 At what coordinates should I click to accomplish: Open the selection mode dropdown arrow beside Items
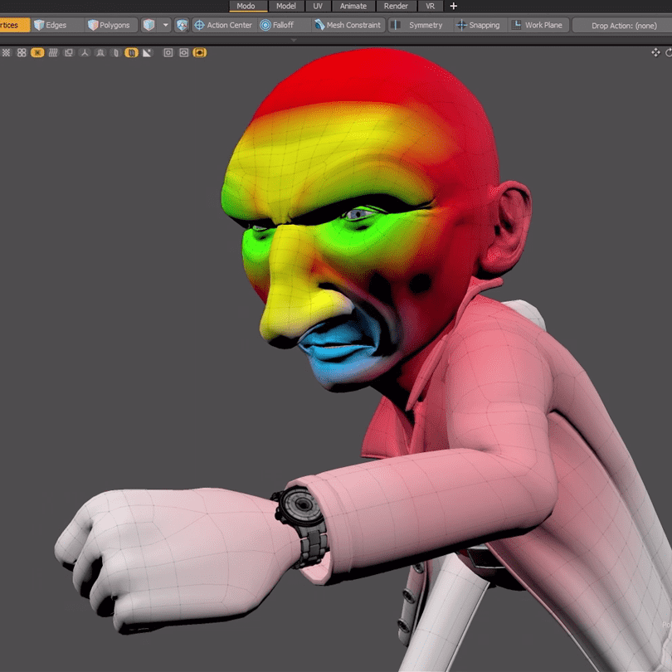[x=165, y=25]
